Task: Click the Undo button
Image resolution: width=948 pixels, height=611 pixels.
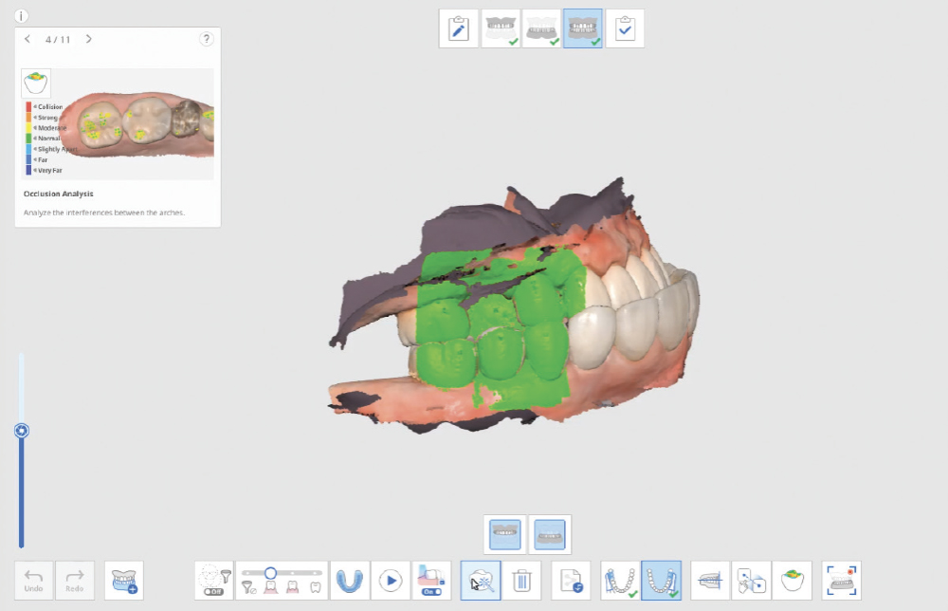Action: [34, 580]
